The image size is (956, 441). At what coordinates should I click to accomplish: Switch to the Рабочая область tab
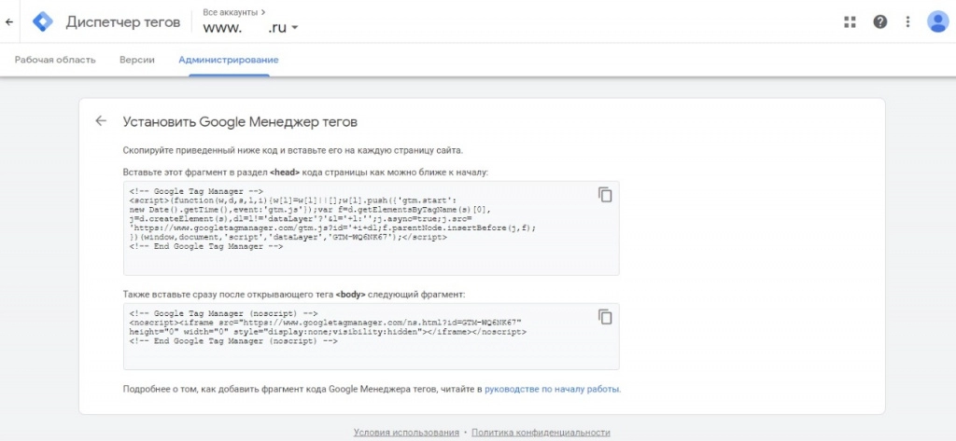tap(55, 60)
